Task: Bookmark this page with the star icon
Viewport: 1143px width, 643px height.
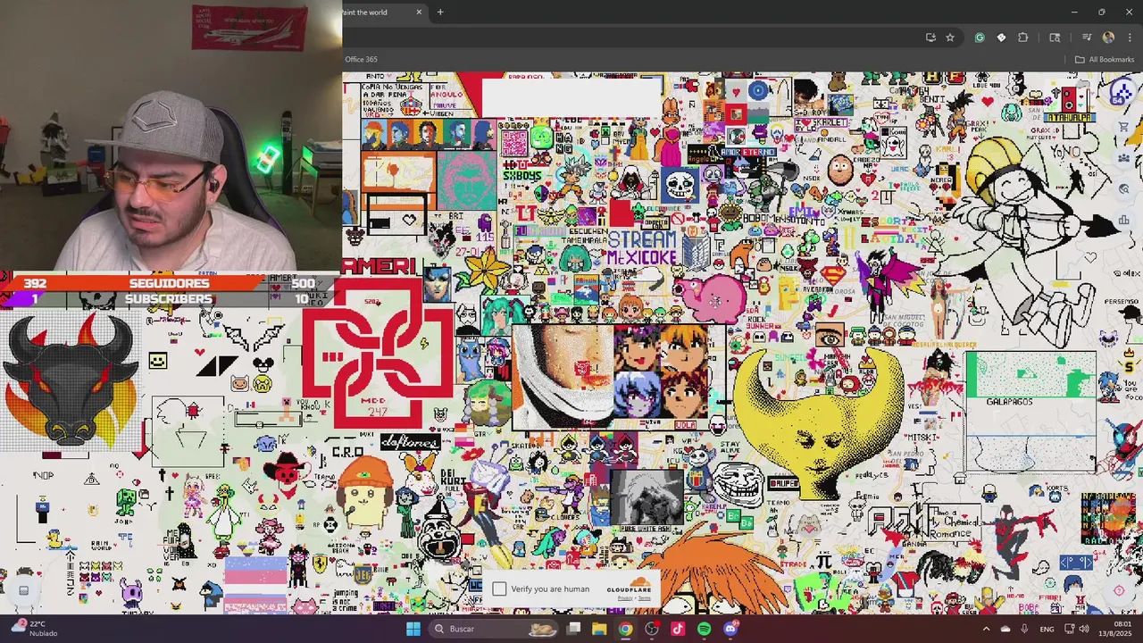Action: point(950,38)
